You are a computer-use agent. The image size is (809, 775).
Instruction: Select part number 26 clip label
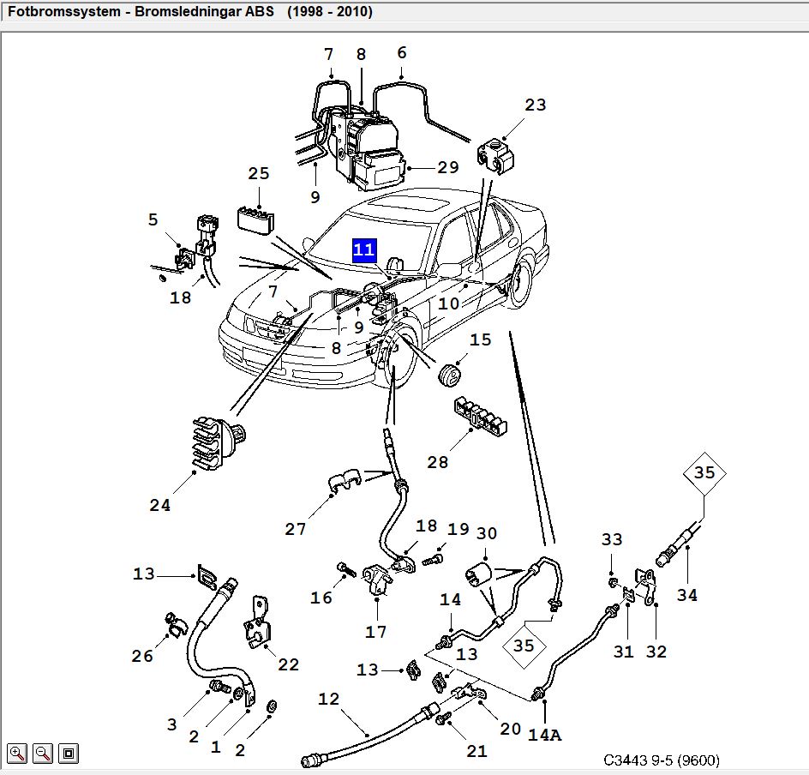tap(142, 656)
